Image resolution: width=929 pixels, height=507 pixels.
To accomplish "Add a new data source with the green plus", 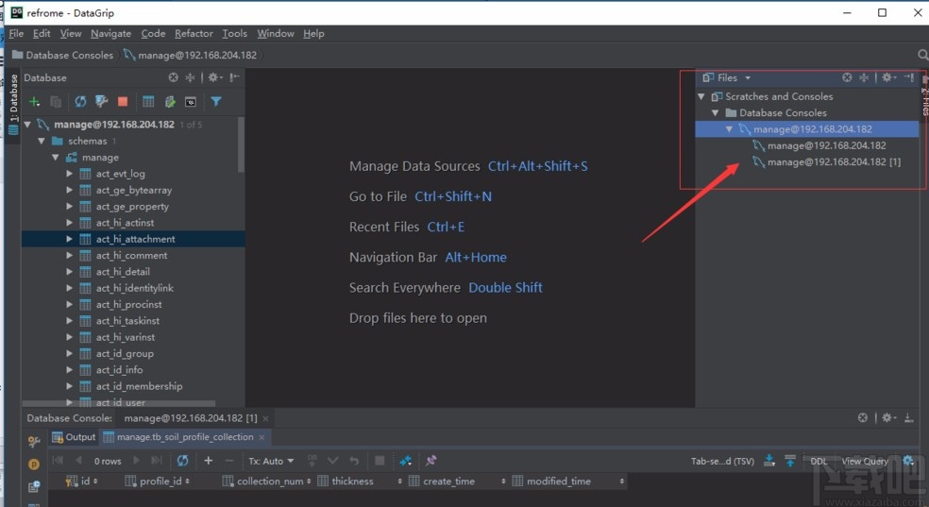I will click(34, 102).
